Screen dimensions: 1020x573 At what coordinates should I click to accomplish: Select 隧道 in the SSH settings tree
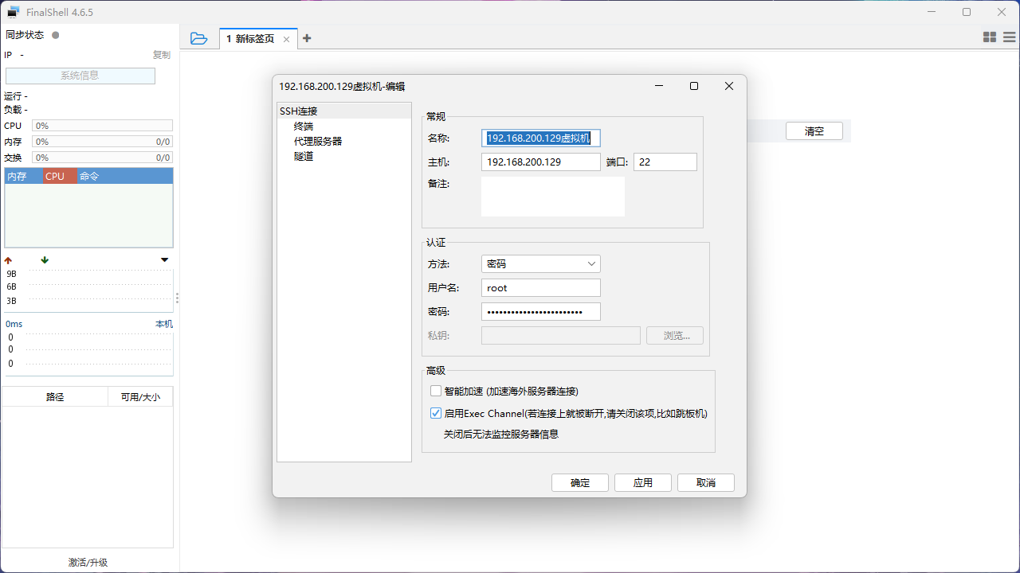[x=304, y=156]
